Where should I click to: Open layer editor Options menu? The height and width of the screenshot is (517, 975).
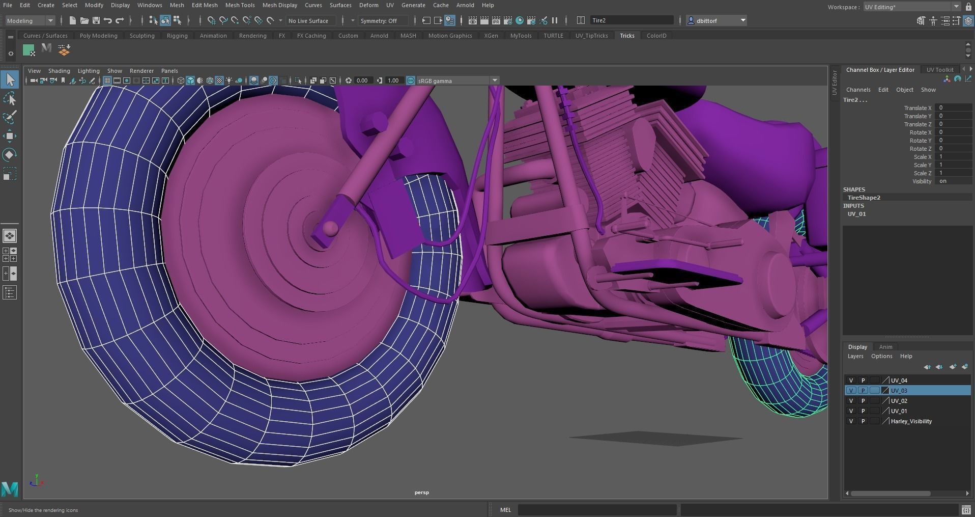881,357
